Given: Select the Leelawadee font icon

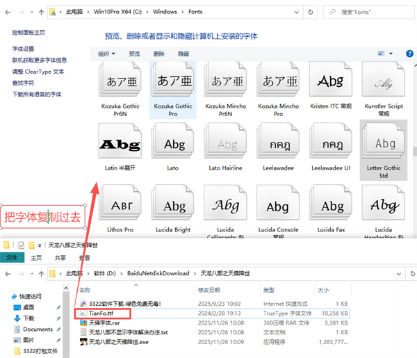Looking at the screenshot, I should point(278,141).
